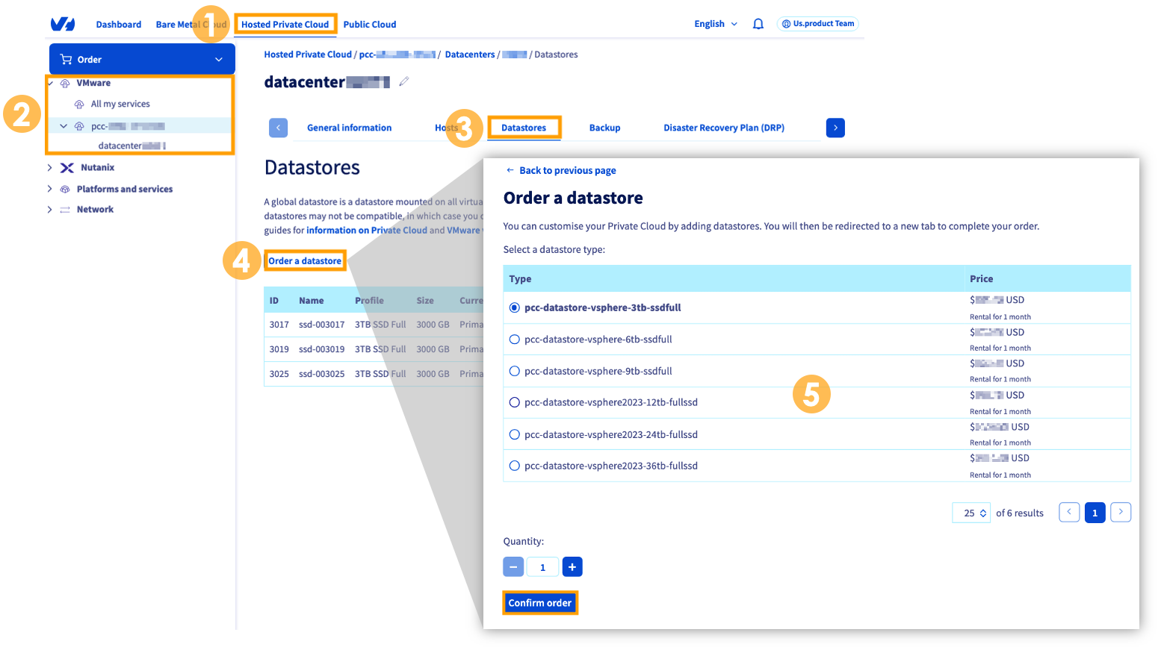Screen dimensions: 1164x647
Task: Open information on Private Cloud link
Action: 367,231
